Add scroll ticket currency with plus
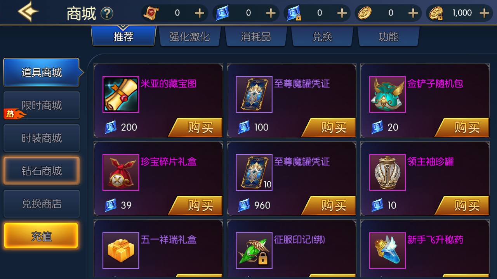This screenshot has width=497, height=279. pos(199,13)
